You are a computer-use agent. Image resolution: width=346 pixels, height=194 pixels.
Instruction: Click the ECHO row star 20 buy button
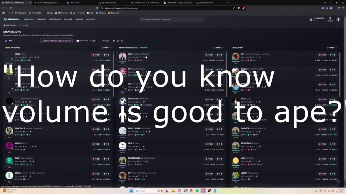96,55
